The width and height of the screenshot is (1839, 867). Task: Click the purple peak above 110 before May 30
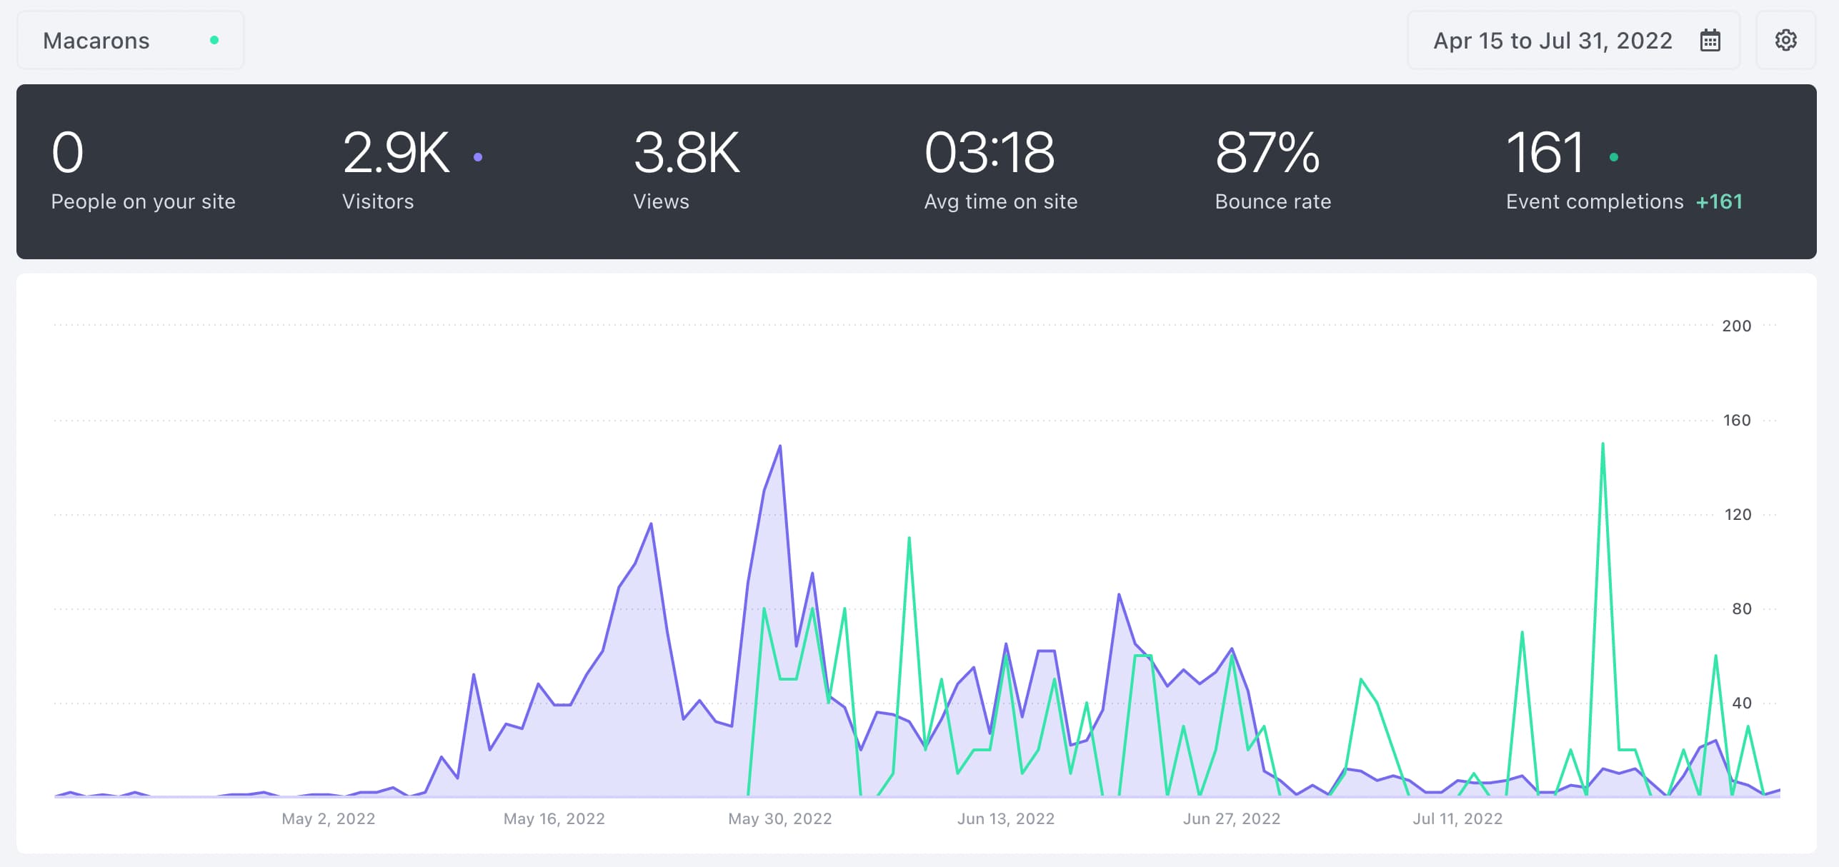[651, 524]
